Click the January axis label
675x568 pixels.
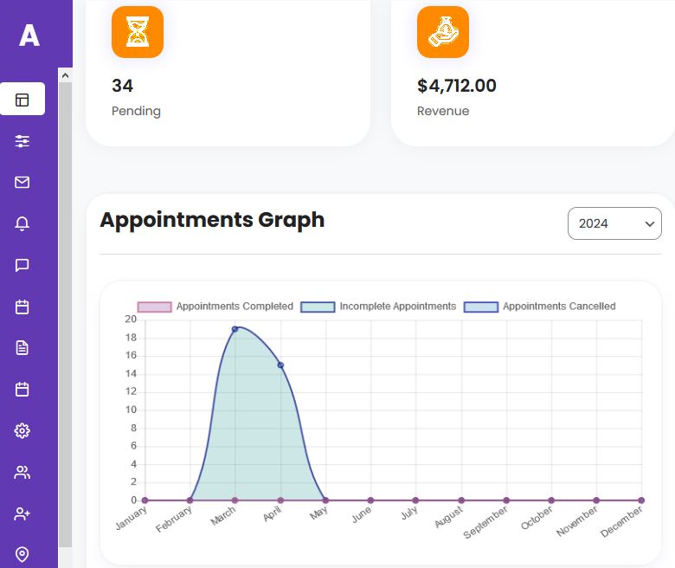click(132, 518)
